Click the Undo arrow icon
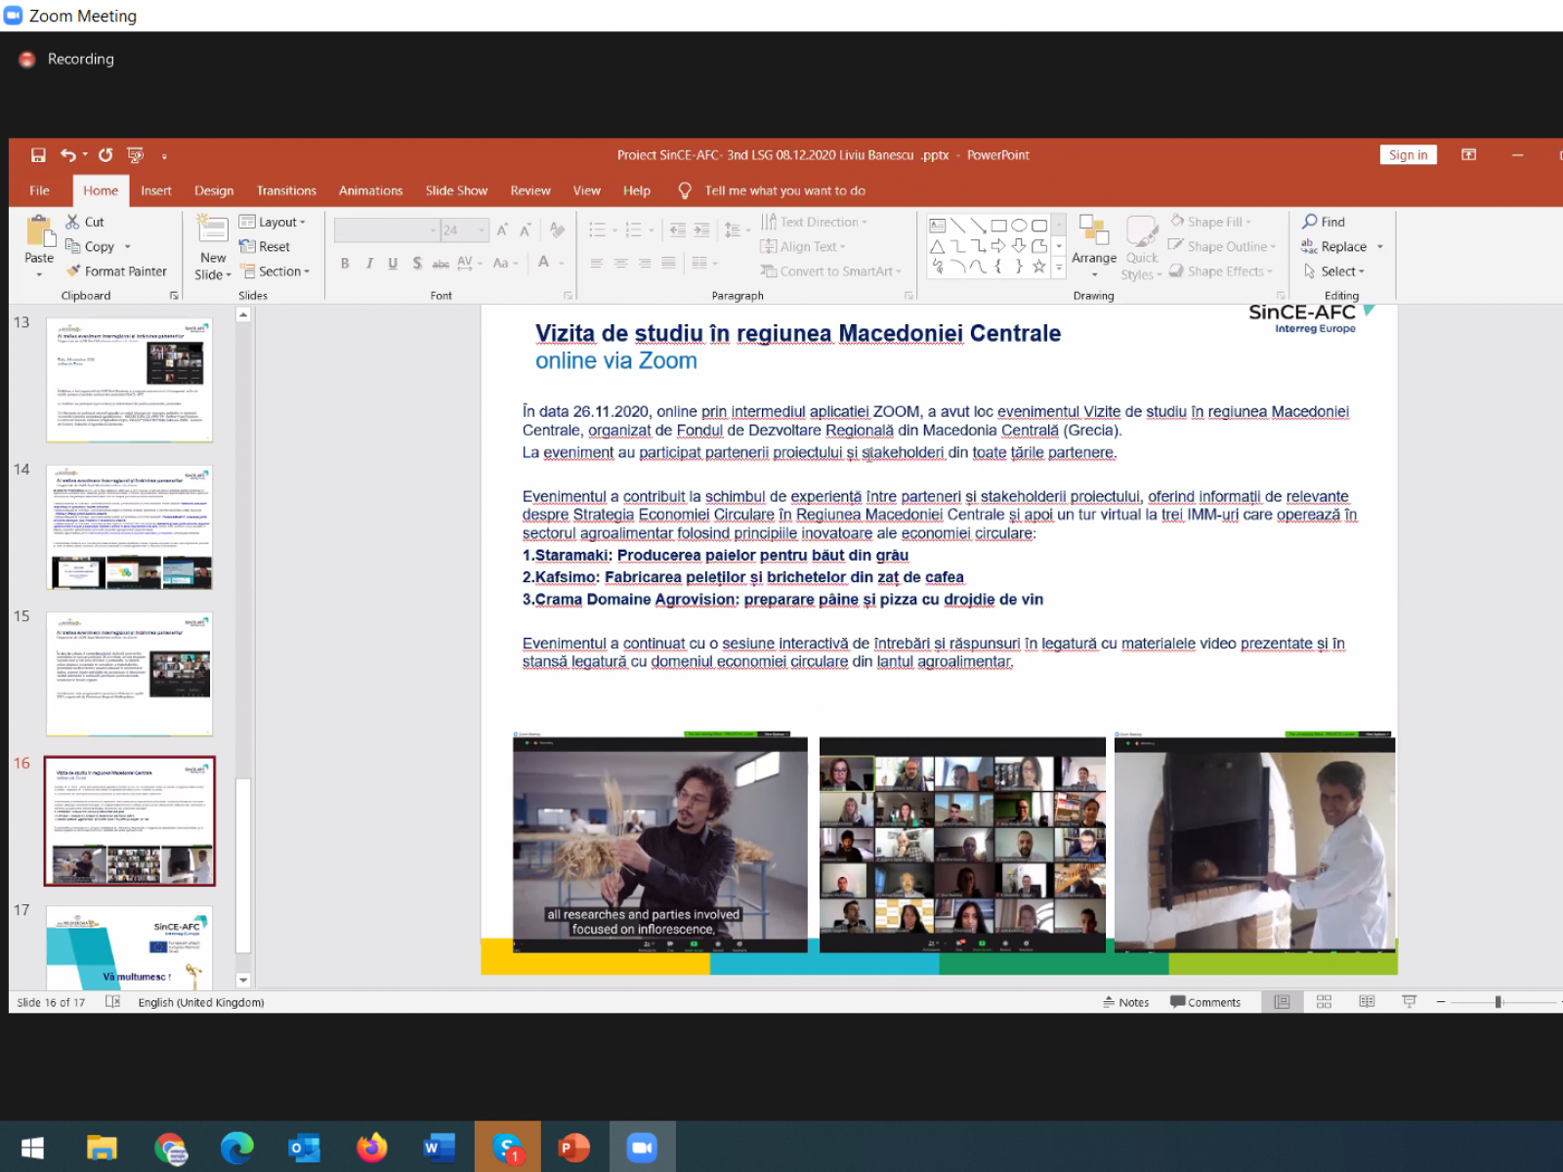Image resolution: width=1563 pixels, height=1172 pixels. [67, 155]
